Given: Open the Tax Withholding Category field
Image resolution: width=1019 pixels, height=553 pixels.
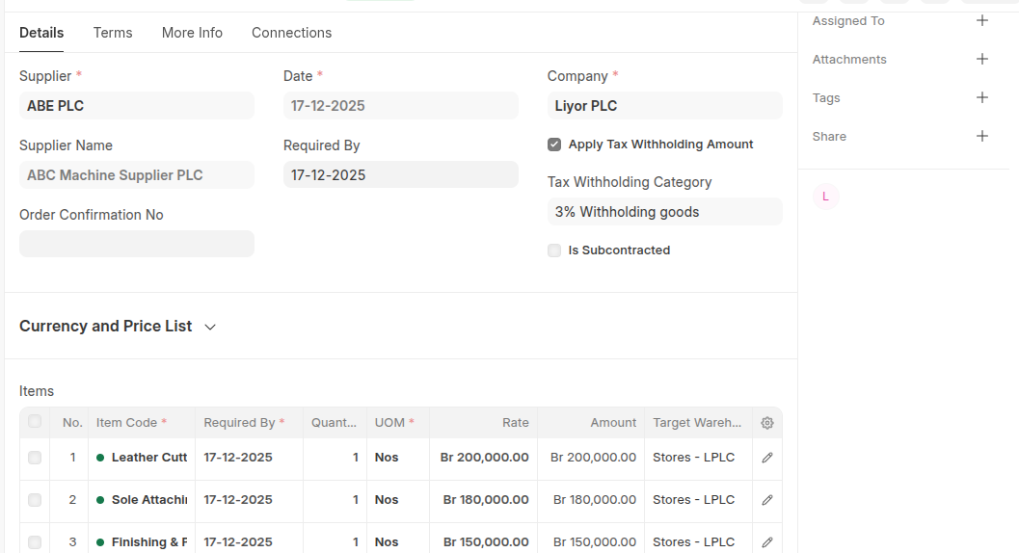Looking at the screenshot, I should [x=664, y=212].
